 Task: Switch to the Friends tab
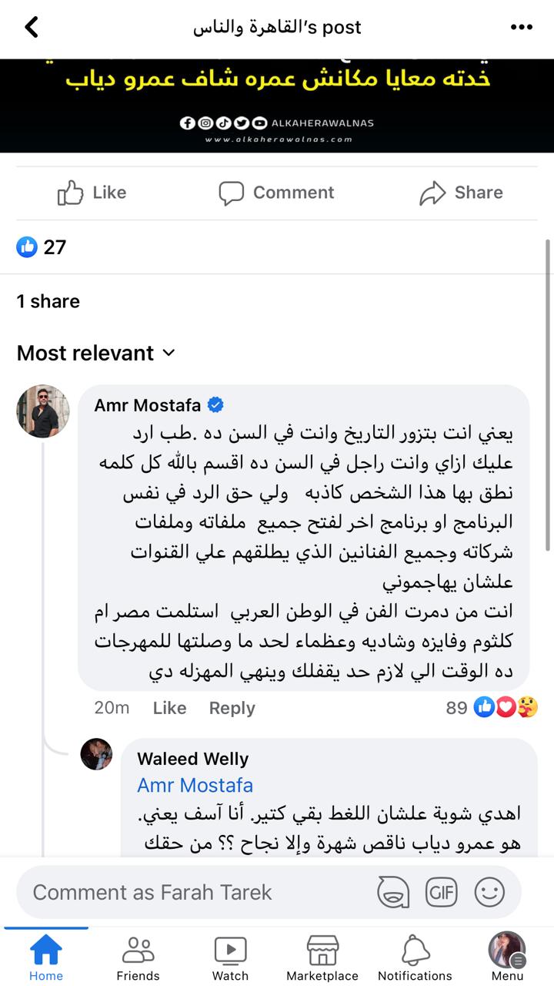138,957
